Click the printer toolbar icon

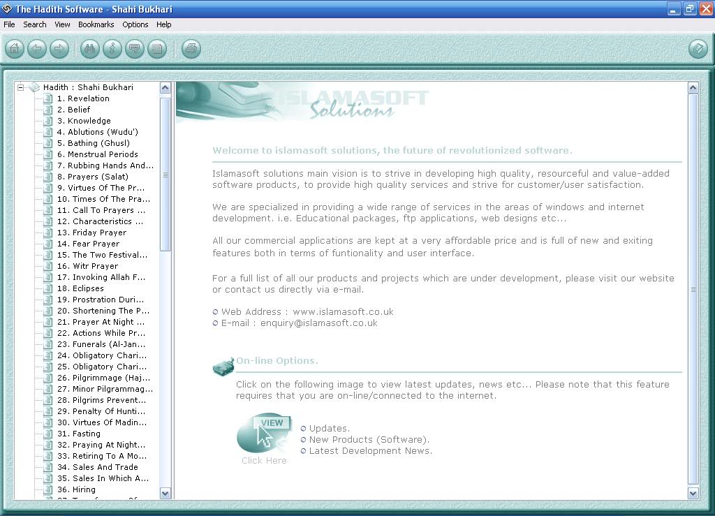(191, 48)
